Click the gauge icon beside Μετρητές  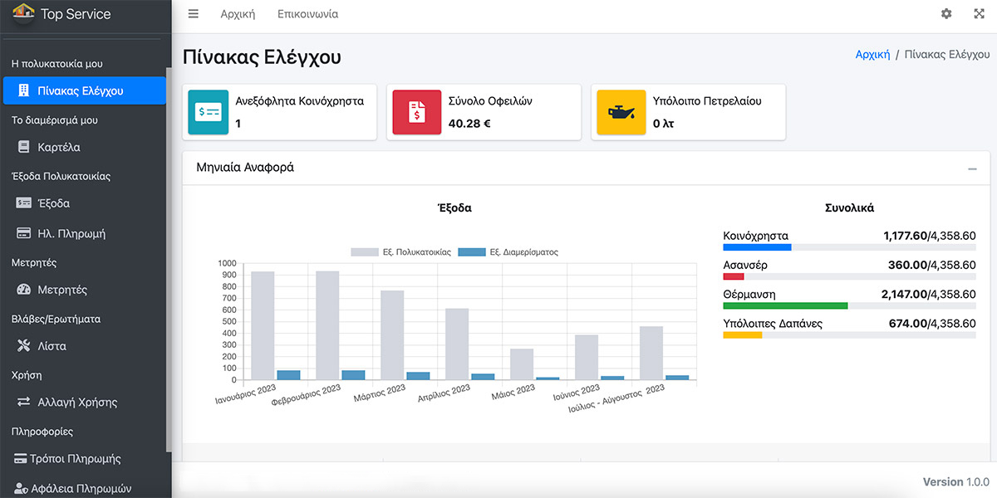coord(23,290)
